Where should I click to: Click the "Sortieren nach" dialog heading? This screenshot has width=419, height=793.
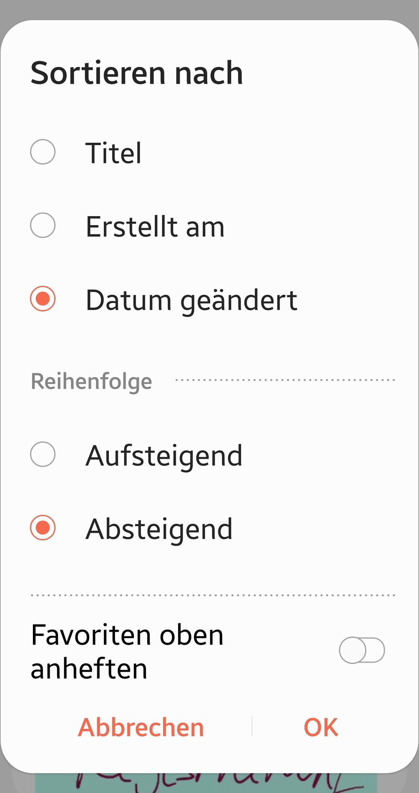point(137,73)
